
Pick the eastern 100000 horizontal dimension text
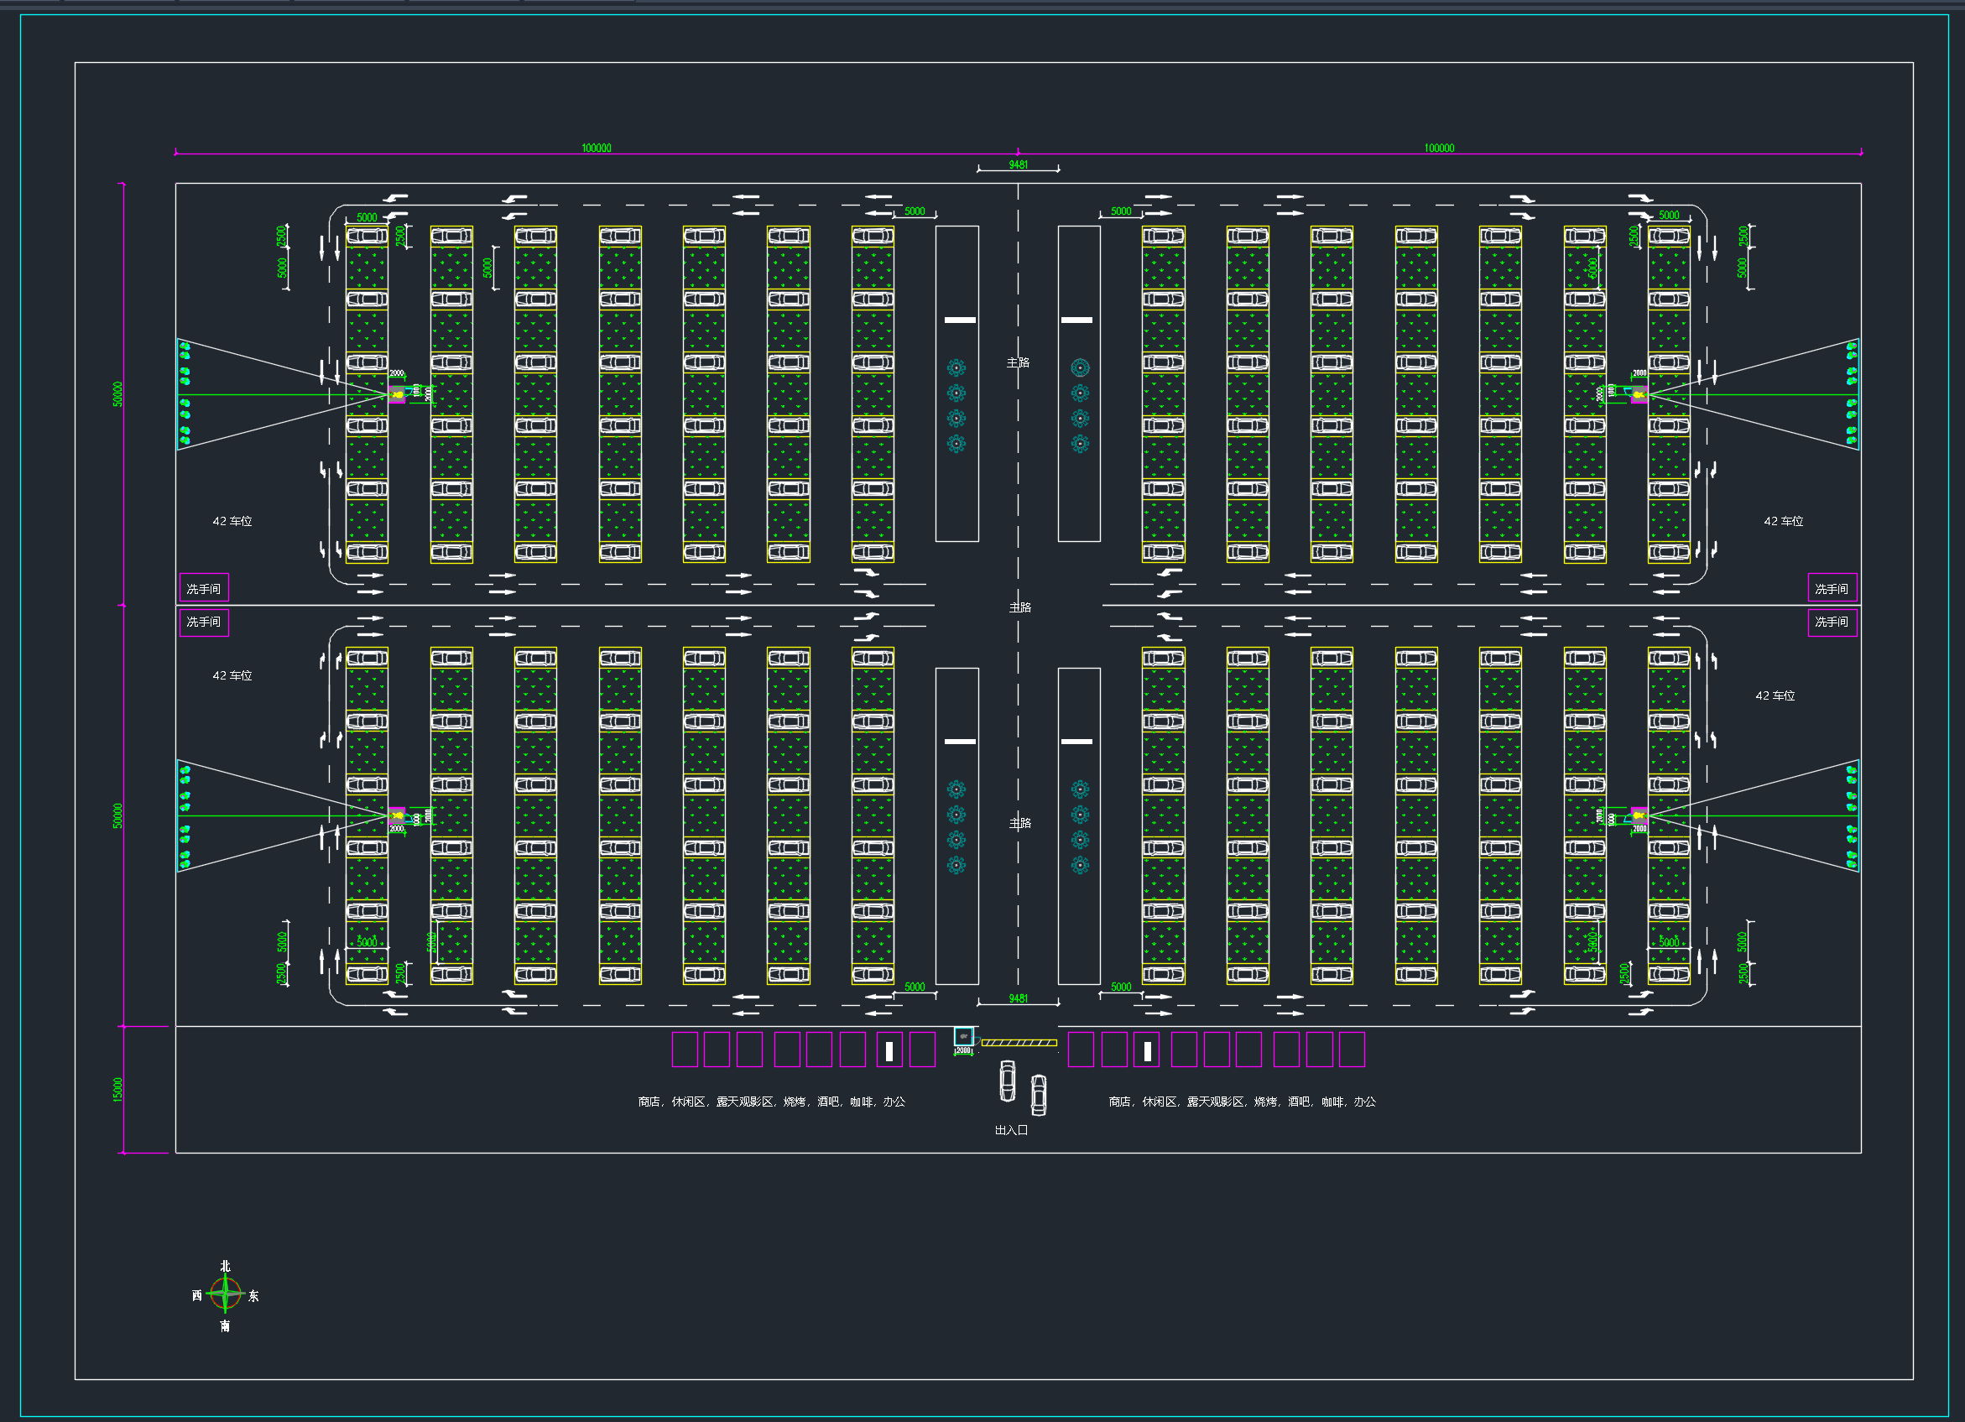[x=1439, y=148]
